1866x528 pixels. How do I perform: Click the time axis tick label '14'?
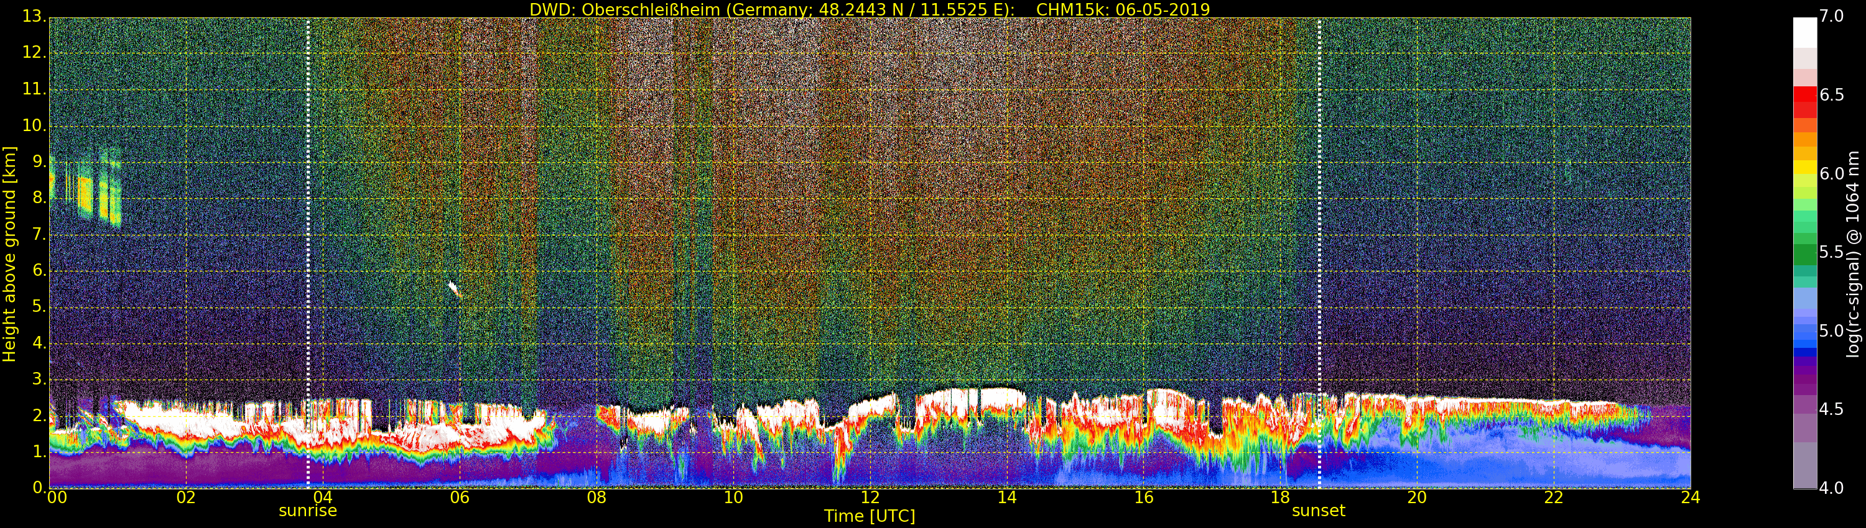click(1007, 498)
